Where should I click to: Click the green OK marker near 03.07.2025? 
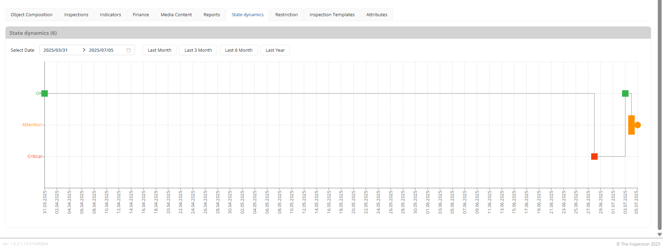pos(625,93)
